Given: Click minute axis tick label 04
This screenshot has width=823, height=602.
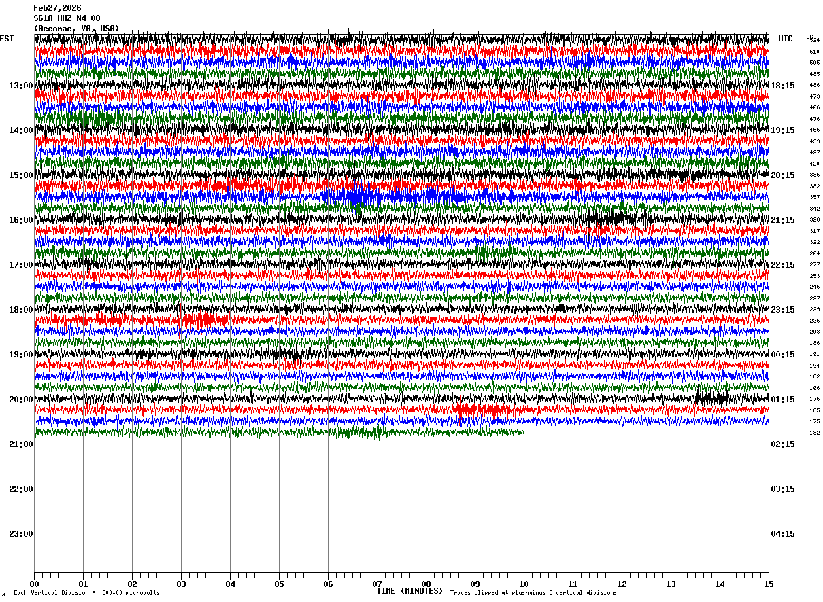Looking at the screenshot, I should tap(230, 584).
